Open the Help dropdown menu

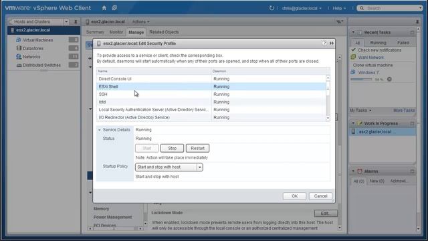pos(339,8)
